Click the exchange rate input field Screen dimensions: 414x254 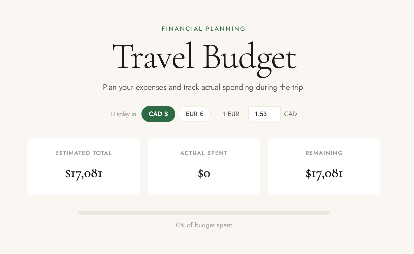tap(264, 114)
